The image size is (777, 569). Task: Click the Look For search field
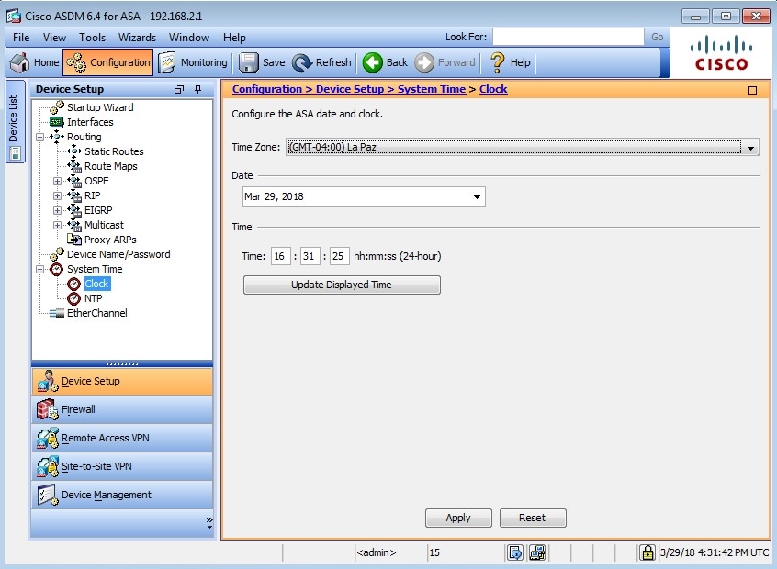pyautogui.click(x=568, y=37)
